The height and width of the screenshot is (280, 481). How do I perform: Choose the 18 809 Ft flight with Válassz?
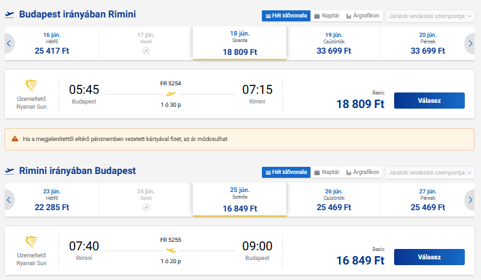pos(429,100)
